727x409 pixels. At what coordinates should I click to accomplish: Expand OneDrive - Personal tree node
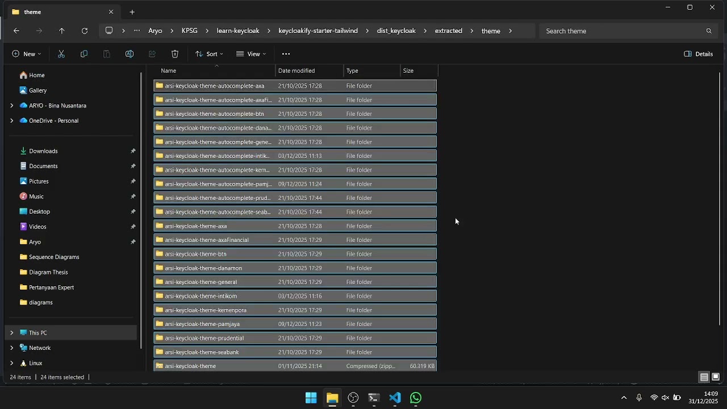[11, 120]
